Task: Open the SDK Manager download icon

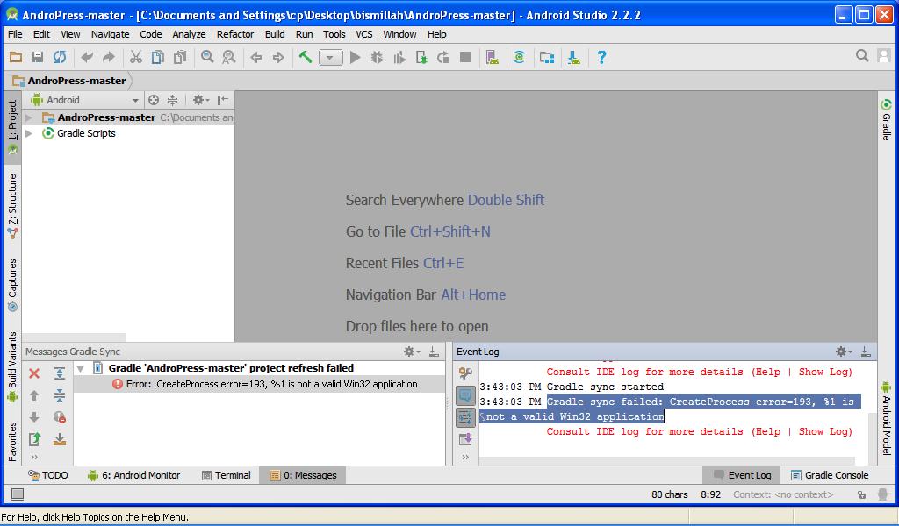Action: [x=574, y=57]
